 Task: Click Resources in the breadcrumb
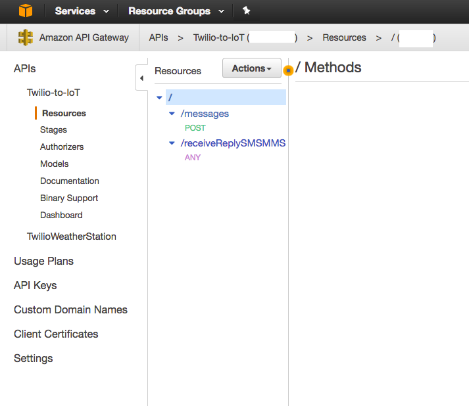coord(344,37)
